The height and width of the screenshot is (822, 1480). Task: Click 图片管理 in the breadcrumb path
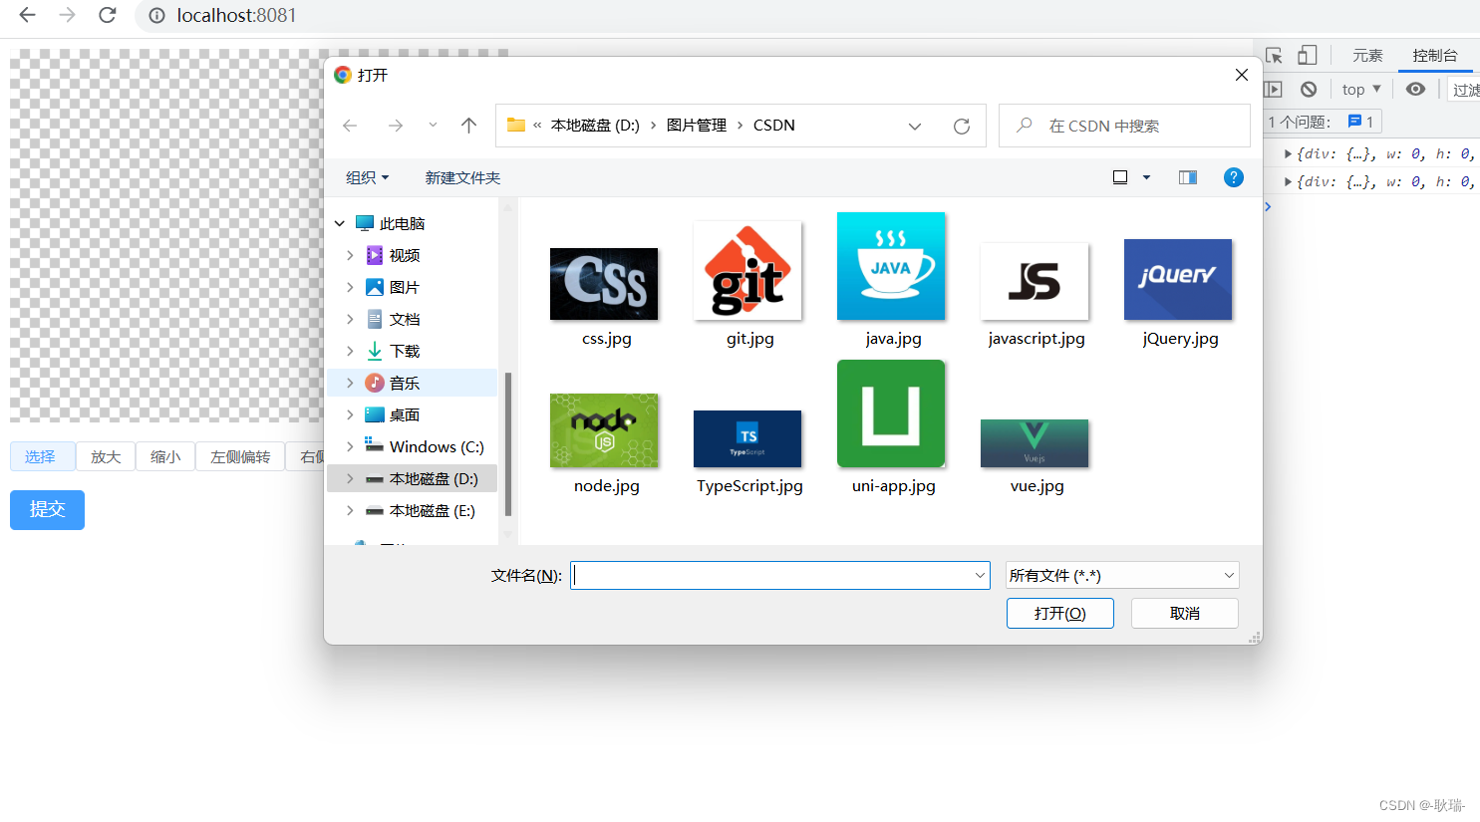click(697, 126)
